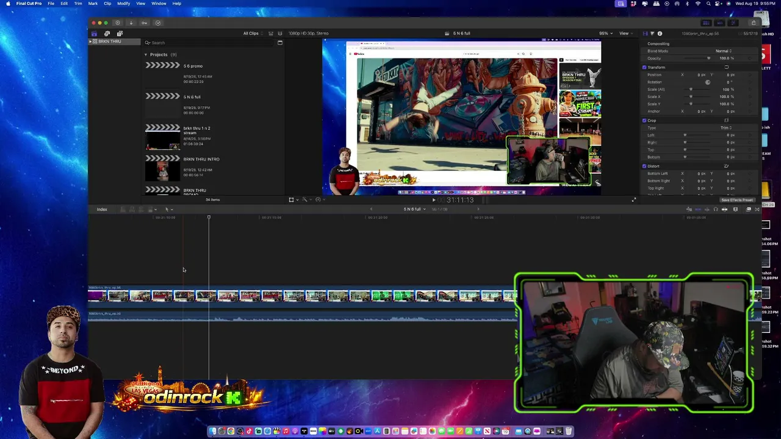Open the File menu
781x439 pixels.
click(x=51, y=4)
